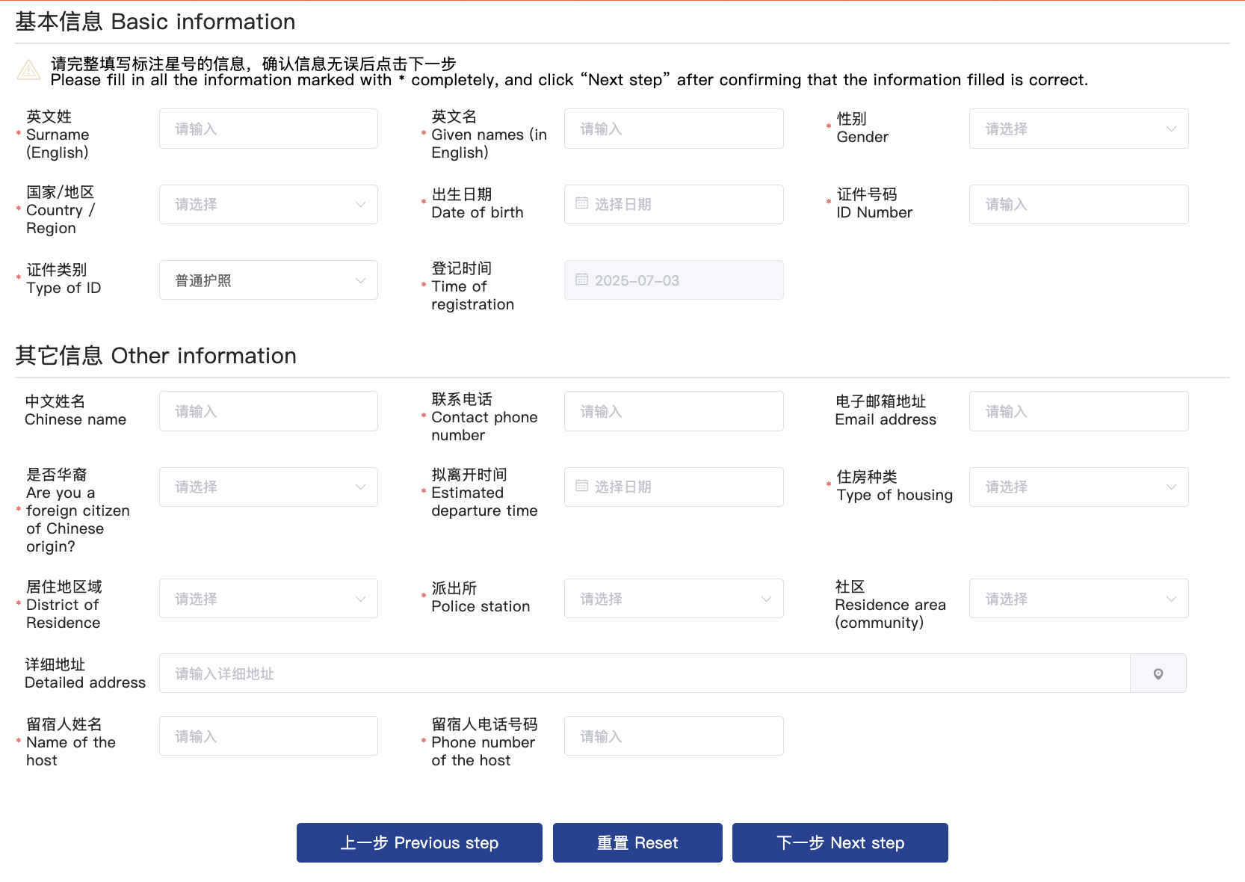Click the 'Police station' label
The image size is (1245, 882).
[481, 597]
